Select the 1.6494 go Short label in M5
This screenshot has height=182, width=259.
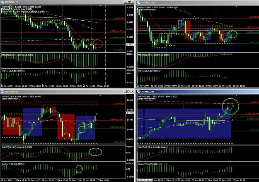coord(117,119)
